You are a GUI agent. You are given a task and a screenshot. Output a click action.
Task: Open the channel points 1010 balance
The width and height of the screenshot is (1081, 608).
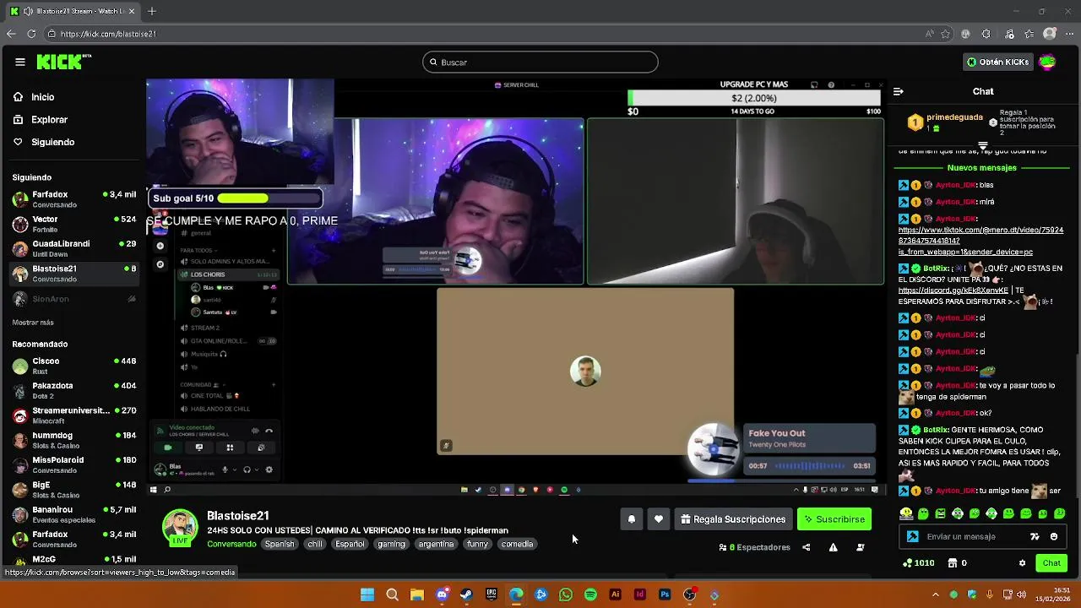tap(918, 563)
